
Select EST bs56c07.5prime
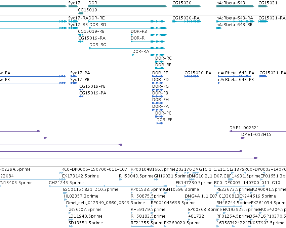(x=85, y=210)
